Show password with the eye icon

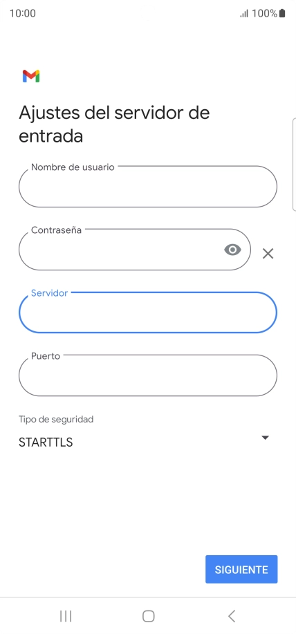point(232,250)
